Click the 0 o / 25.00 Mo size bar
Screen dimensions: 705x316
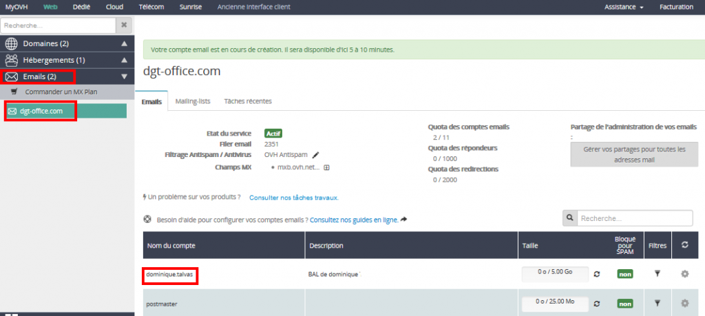pos(556,304)
